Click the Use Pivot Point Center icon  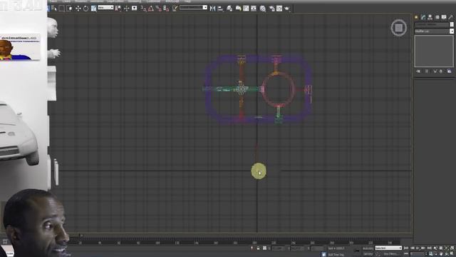coord(118,9)
